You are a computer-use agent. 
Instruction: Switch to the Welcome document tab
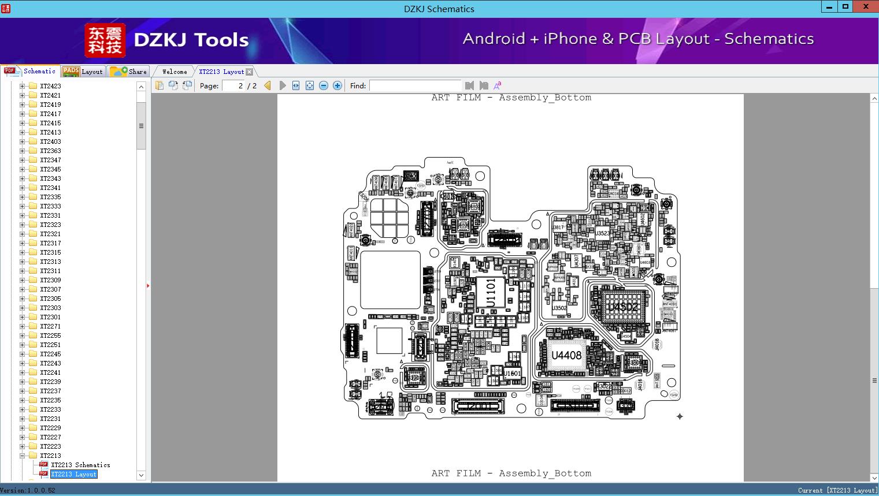pyautogui.click(x=175, y=72)
